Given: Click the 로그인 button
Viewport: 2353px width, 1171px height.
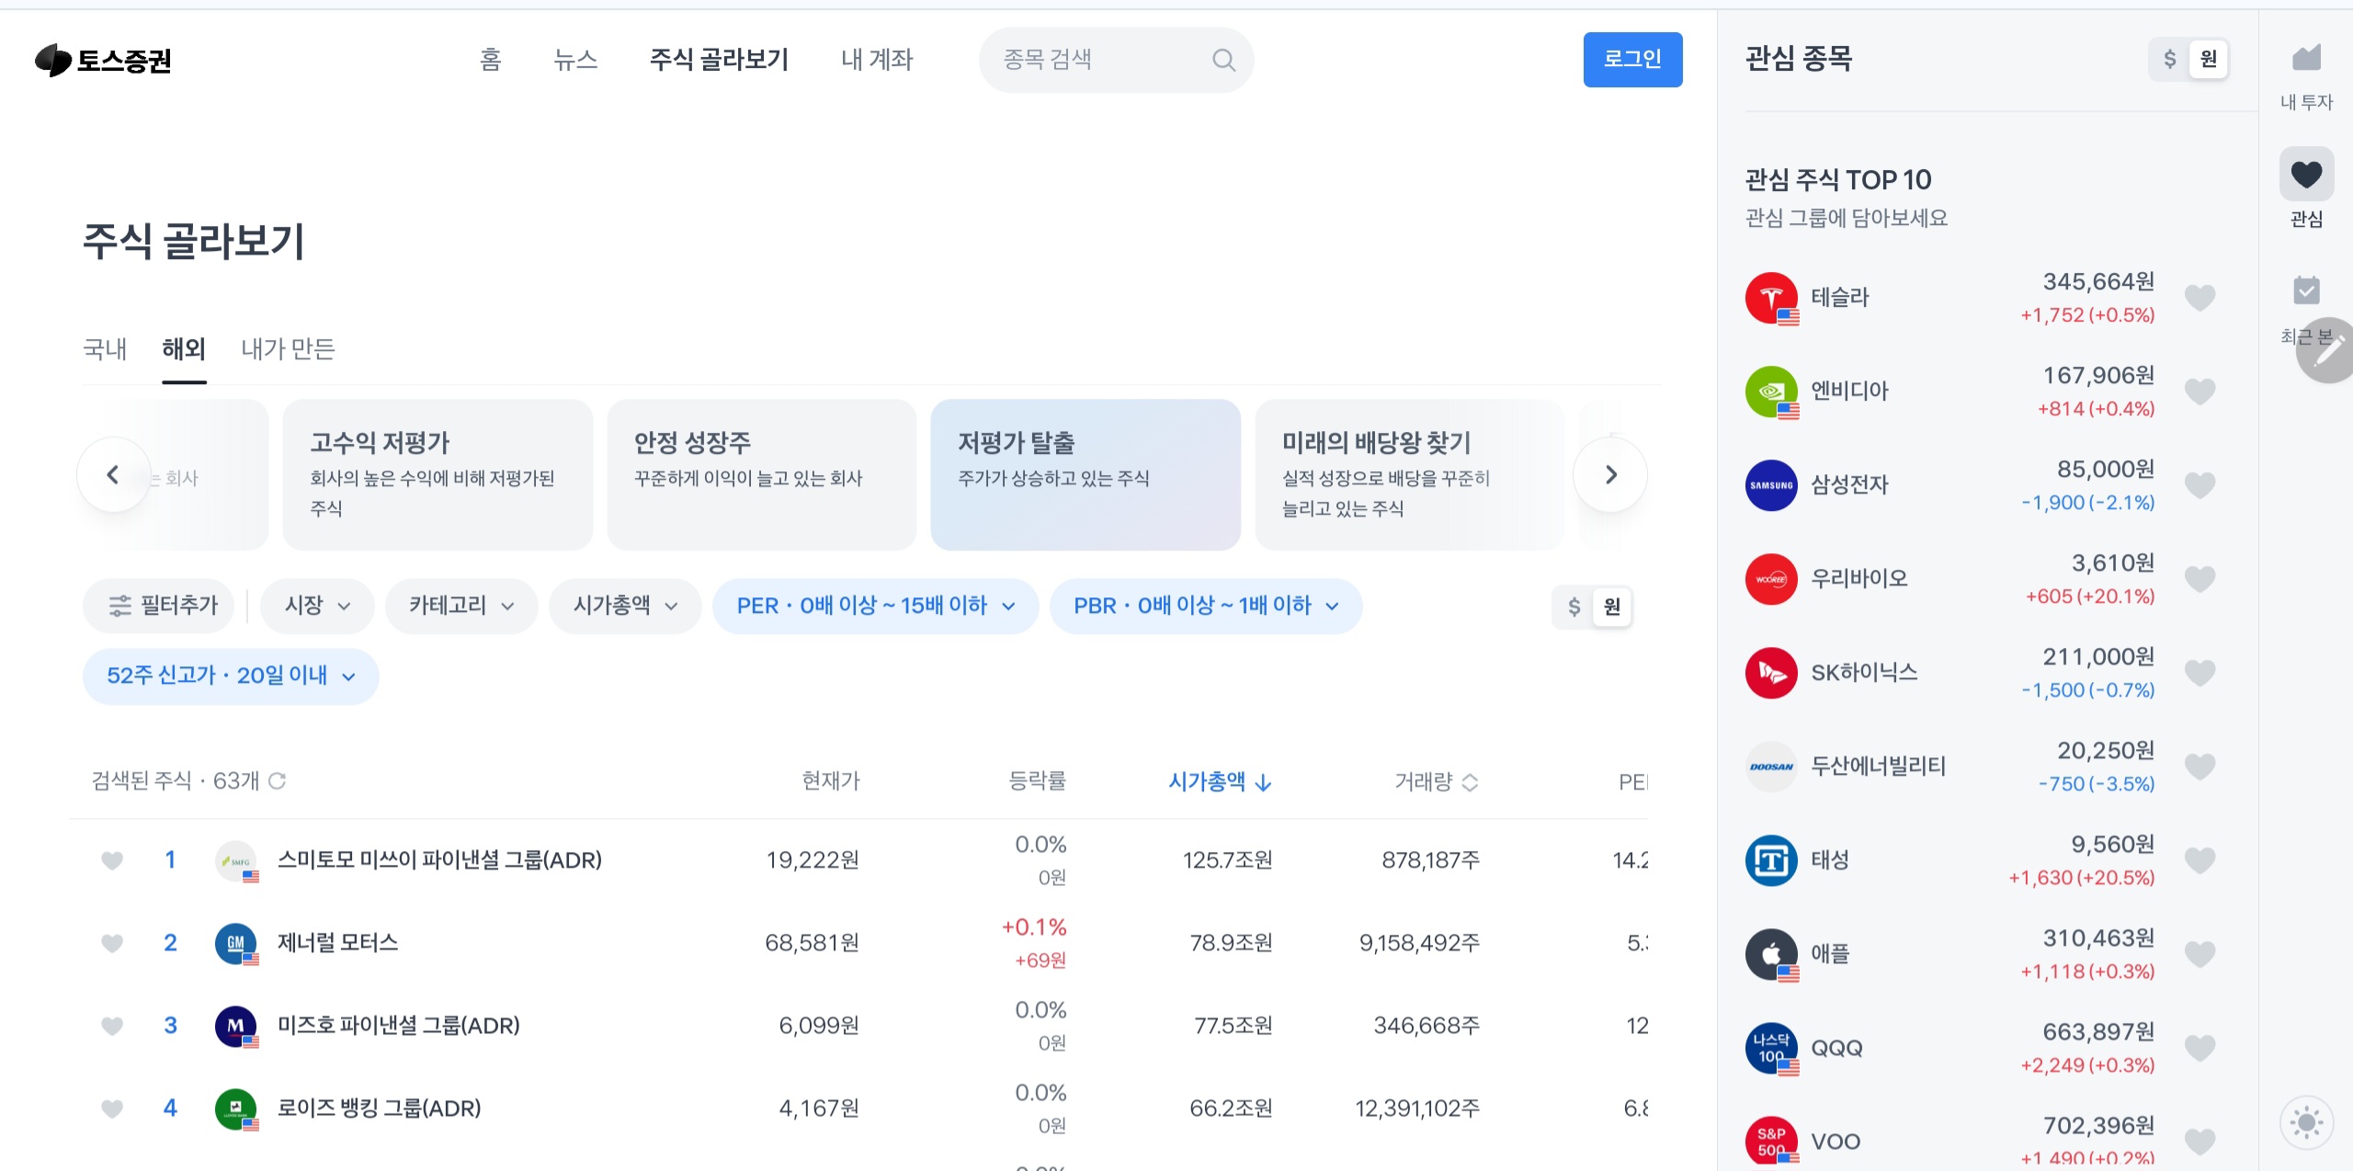Looking at the screenshot, I should (x=1632, y=60).
